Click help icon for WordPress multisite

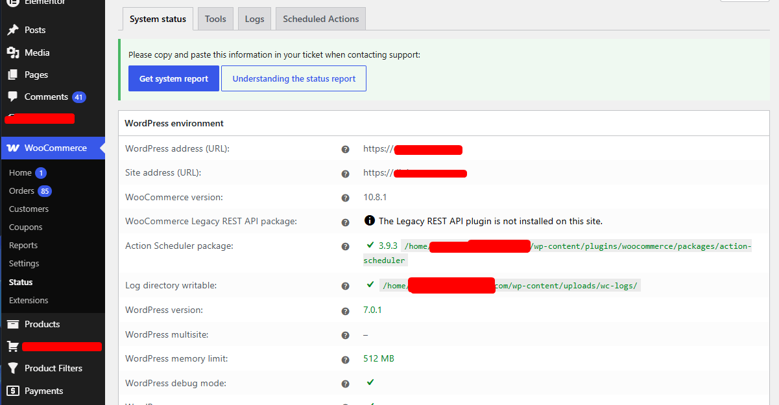(x=345, y=335)
